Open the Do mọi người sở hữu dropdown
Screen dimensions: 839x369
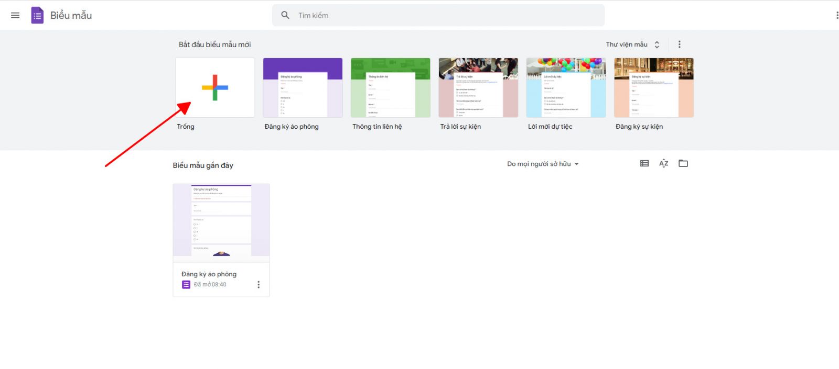543,164
